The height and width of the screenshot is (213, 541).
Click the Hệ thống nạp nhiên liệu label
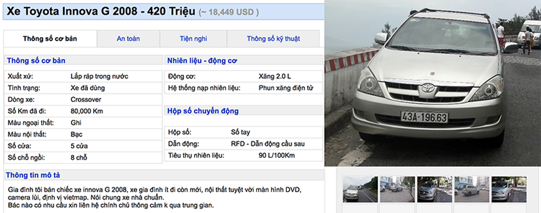pos(204,88)
